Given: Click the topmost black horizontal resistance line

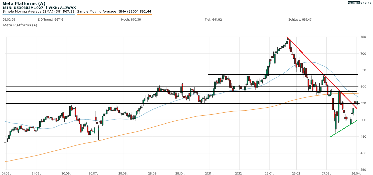Looking at the screenshot, I should coord(283,74).
